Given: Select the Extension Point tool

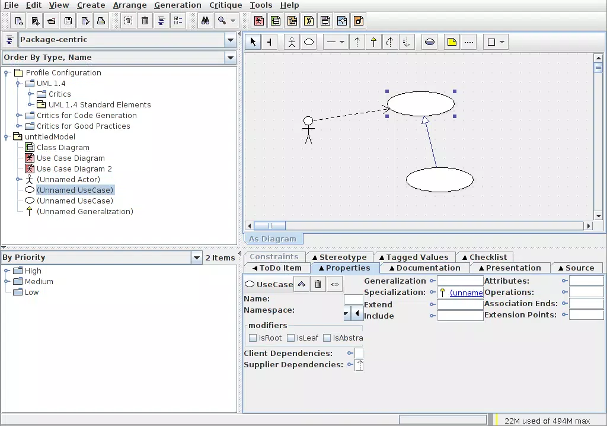Looking at the screenshot, I should pos(429,42).
